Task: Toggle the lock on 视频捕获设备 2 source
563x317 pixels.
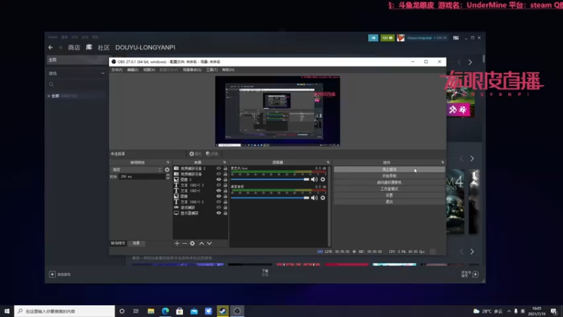Action: click(225, 168)
